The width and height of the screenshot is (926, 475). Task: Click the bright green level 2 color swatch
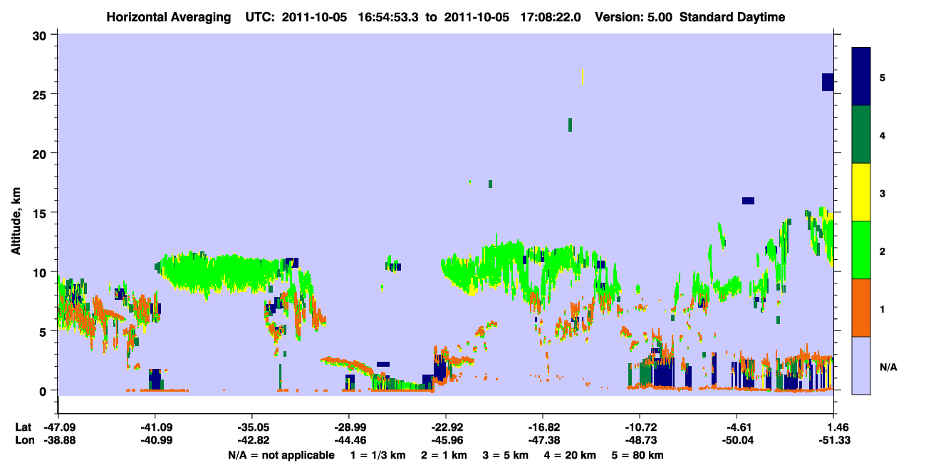click(x=861, y=250)
